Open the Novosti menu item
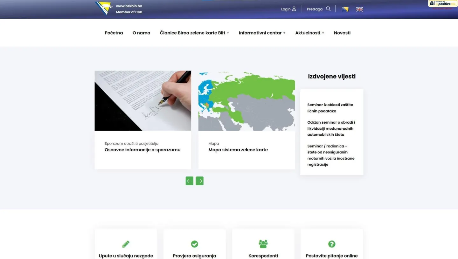Screen dimensions: 458x259 342,33
